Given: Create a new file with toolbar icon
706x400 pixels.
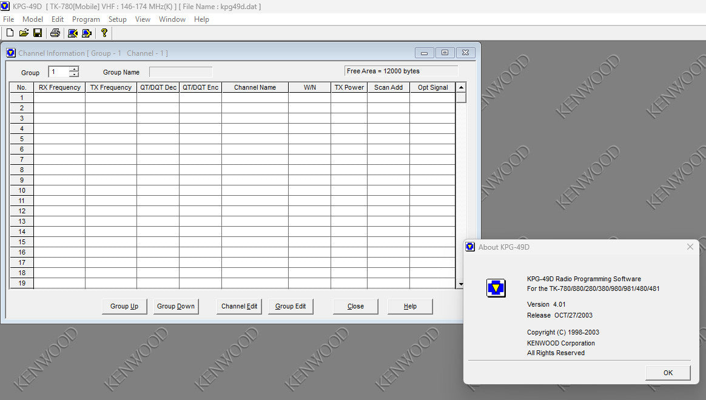Looking at the screenshot, I should coord(10,33).
